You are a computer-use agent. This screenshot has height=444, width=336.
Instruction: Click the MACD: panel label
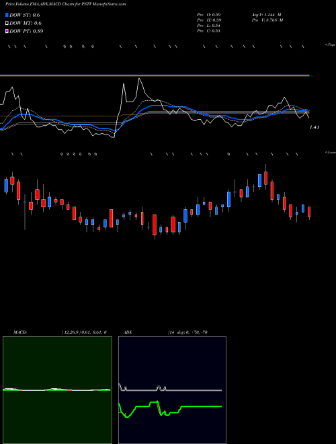click(x=19, y=332)
